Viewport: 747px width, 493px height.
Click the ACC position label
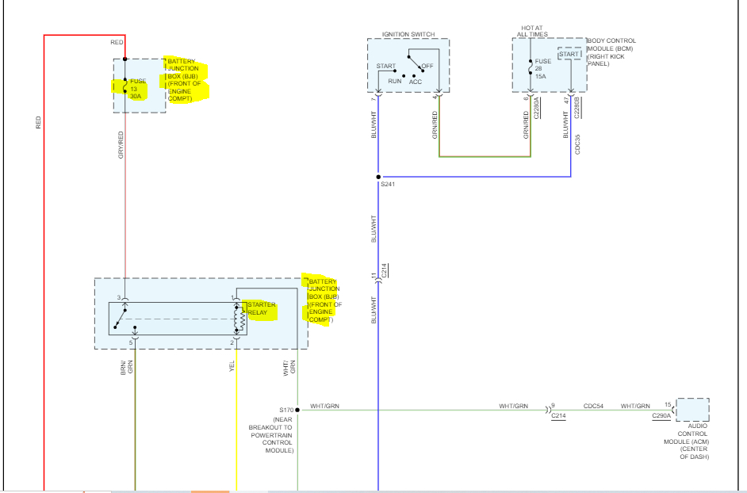pos(416,82)
